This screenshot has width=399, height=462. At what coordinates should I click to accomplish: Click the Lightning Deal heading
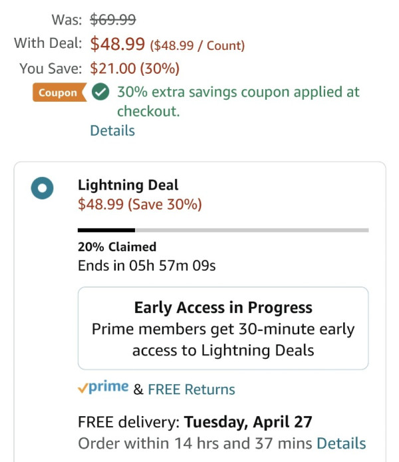click(x=128, y=185)
